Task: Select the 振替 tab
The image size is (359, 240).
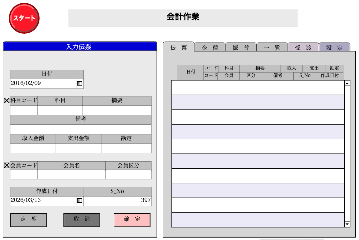Action: click(241, 48)
